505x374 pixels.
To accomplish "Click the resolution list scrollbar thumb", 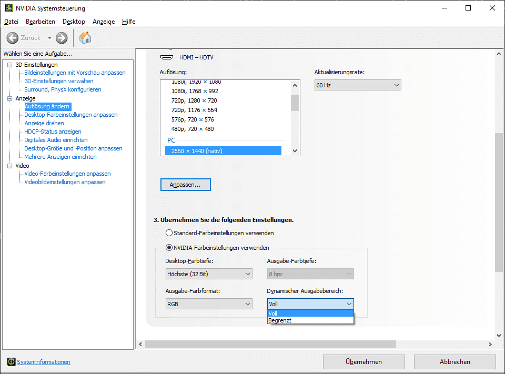I will [295, 103].
